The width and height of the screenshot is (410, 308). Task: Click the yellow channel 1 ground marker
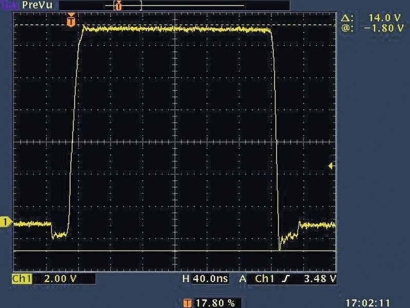pyautogui.click(x=5, y=222)
